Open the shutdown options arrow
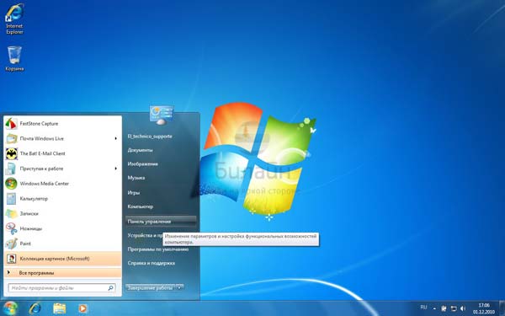 pyautogui.click(x=180, y=287)
